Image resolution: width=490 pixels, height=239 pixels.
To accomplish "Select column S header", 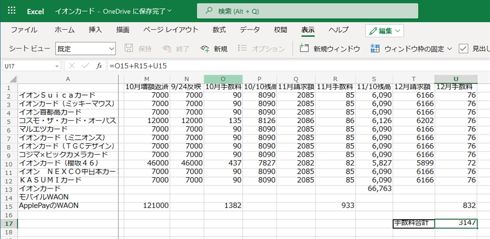I will click(x=374, y=79).
